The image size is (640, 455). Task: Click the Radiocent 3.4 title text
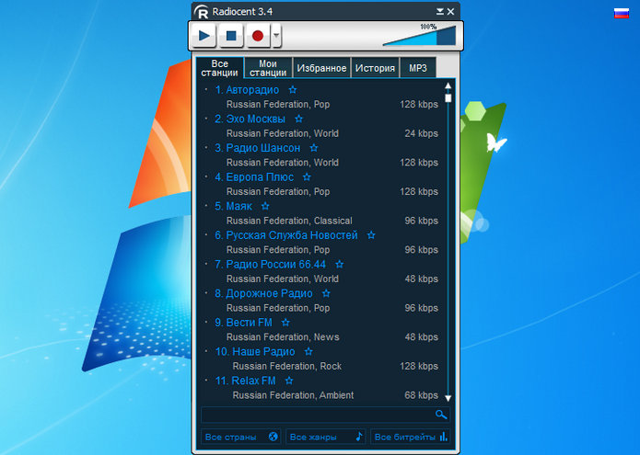242,11
